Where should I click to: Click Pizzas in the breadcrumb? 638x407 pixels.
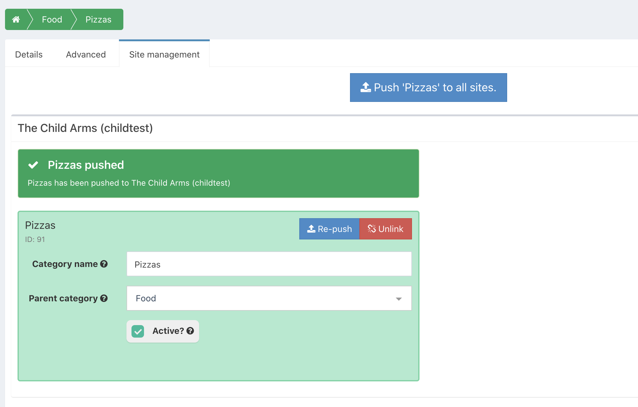[98, 19]
